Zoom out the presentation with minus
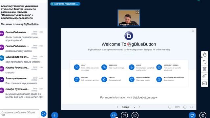The width and height of the screenshot is (210, 118). 170,107
